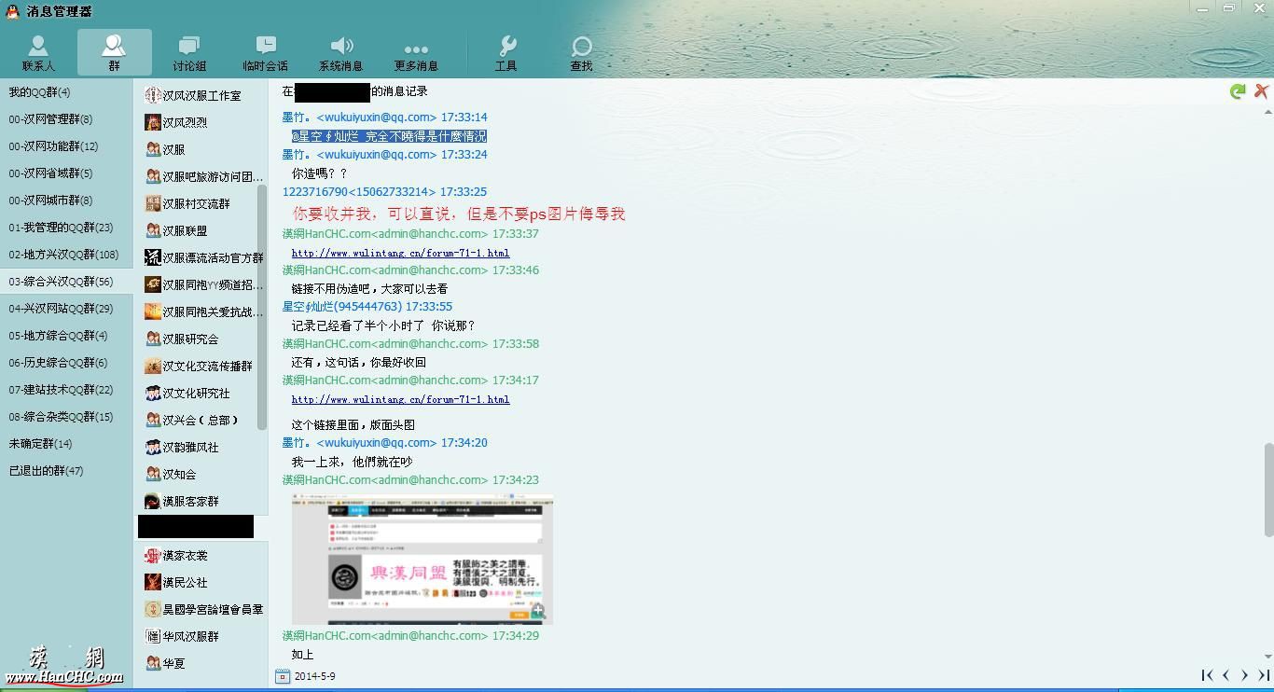Jump to the first page of records
Image resolution: width=1274 pixels, height=692 pixels.
point(1207,675)
